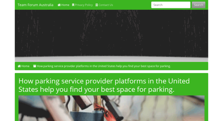
Task: Click the bookmark icon beside Privacy Policy
Action: tap(73, 5)
